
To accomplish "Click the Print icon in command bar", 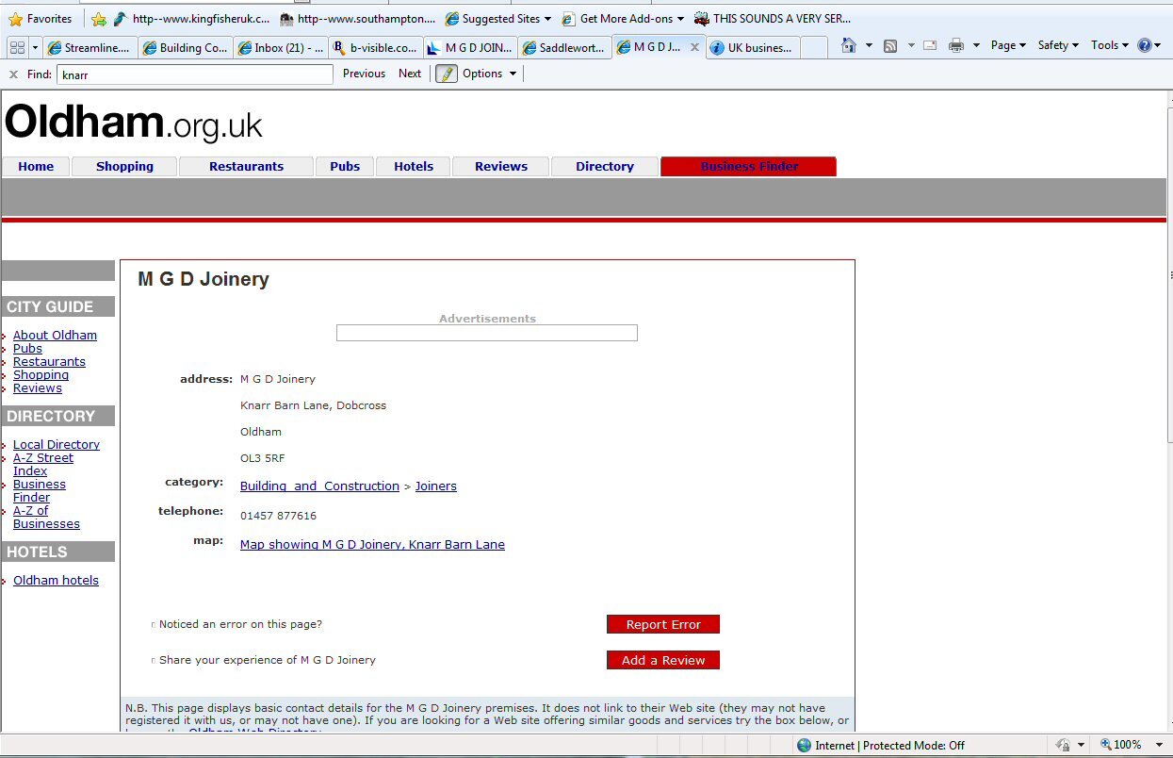I will click(956, 45).
